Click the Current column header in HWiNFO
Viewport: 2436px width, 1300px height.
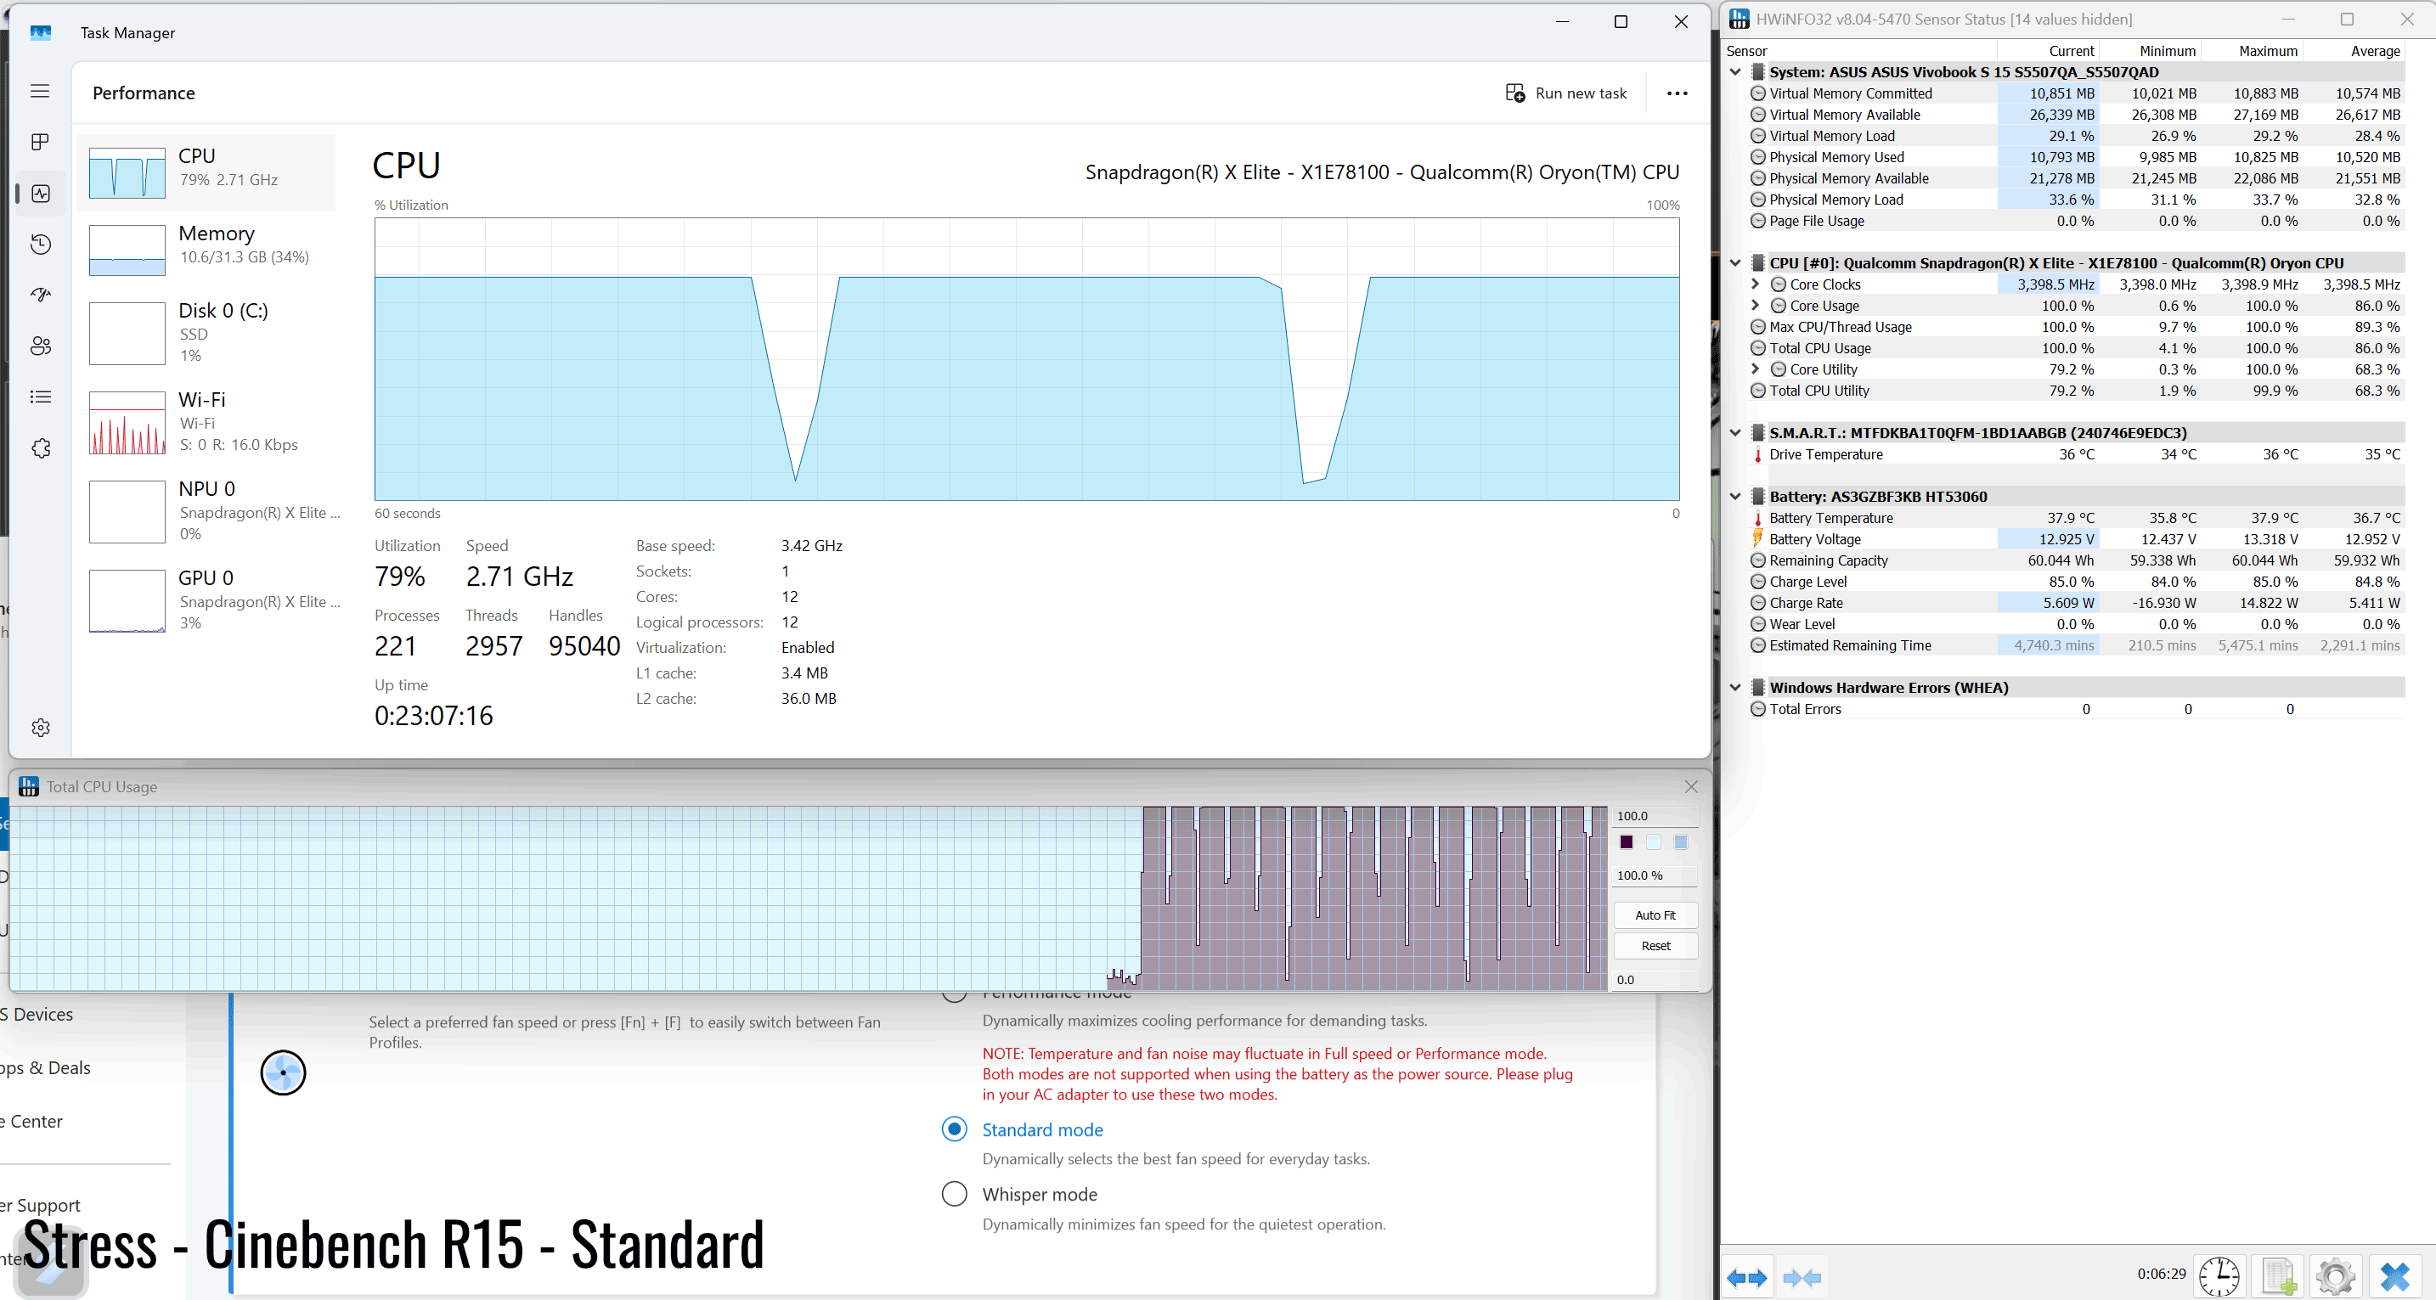(2047, 50)
